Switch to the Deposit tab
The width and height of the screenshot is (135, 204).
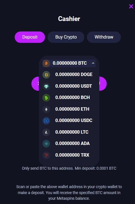(30, 37)
